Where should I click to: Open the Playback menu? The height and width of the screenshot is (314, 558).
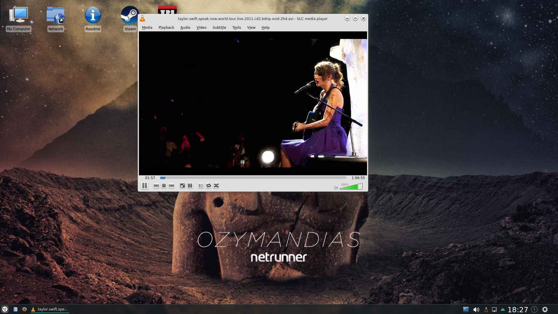(166, 27)
